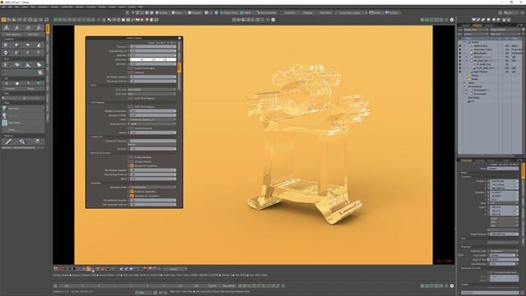This screenshot has width=526, height=296.
Task: Expand the Lights group in shader tree
Action: (x=465, y=82)
